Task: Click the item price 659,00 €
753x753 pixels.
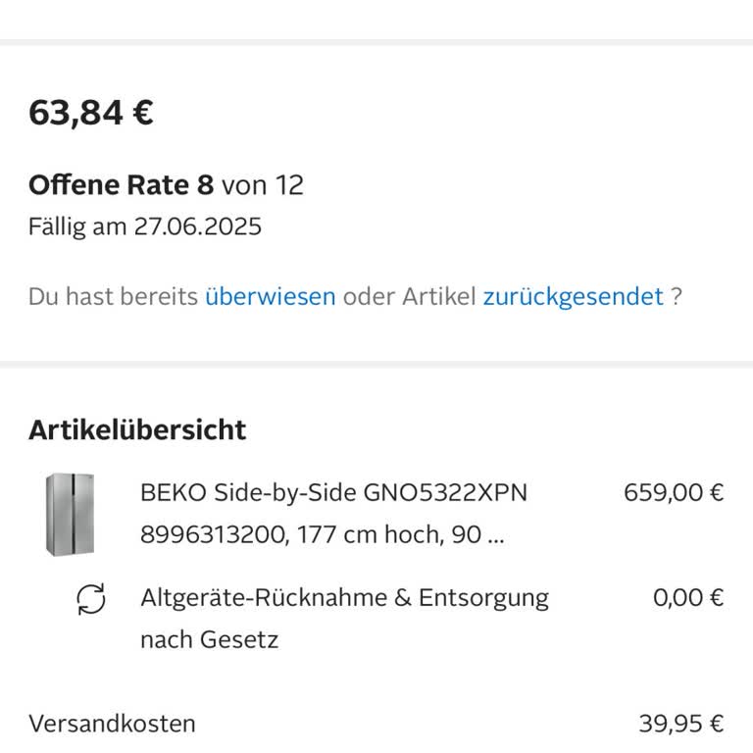Action: pos(674,492)
